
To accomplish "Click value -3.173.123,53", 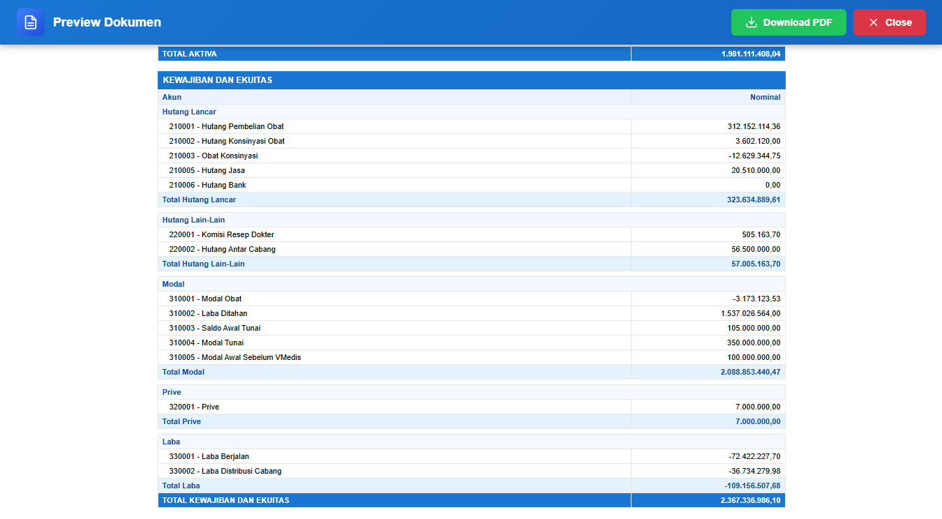I will tap(756, 299).
